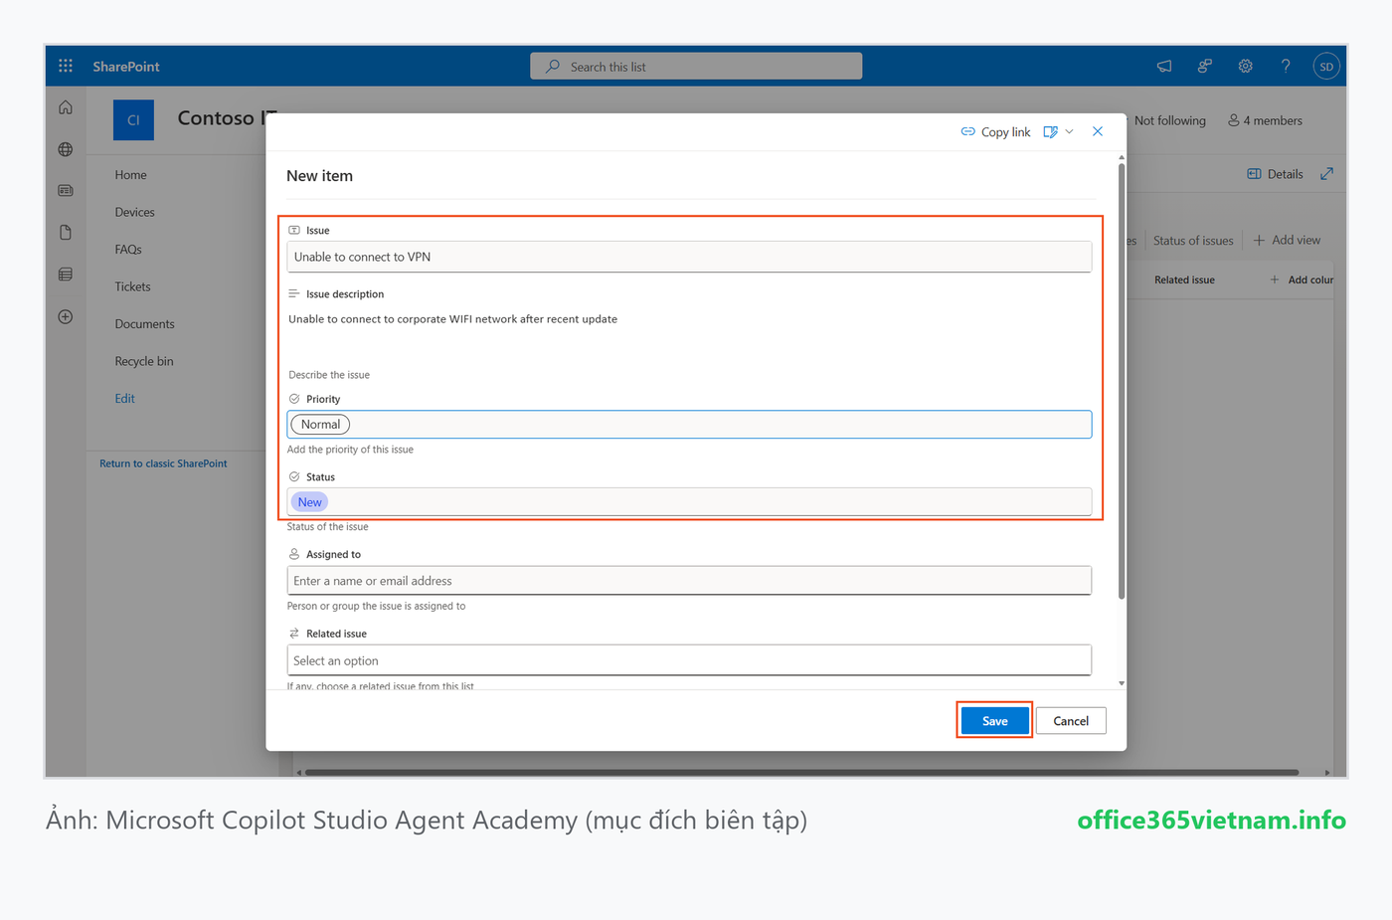Open the globe My sites icon
1392x920 pixels.
click(66, 149)
